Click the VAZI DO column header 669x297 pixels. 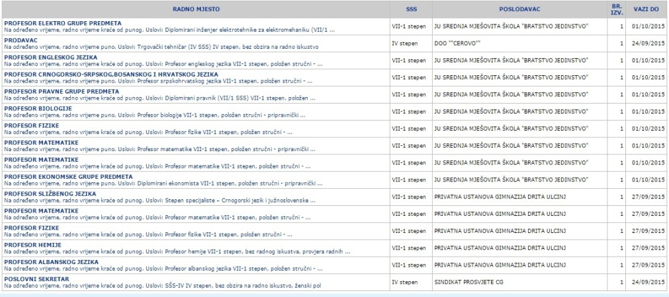[x=646, y=10]
